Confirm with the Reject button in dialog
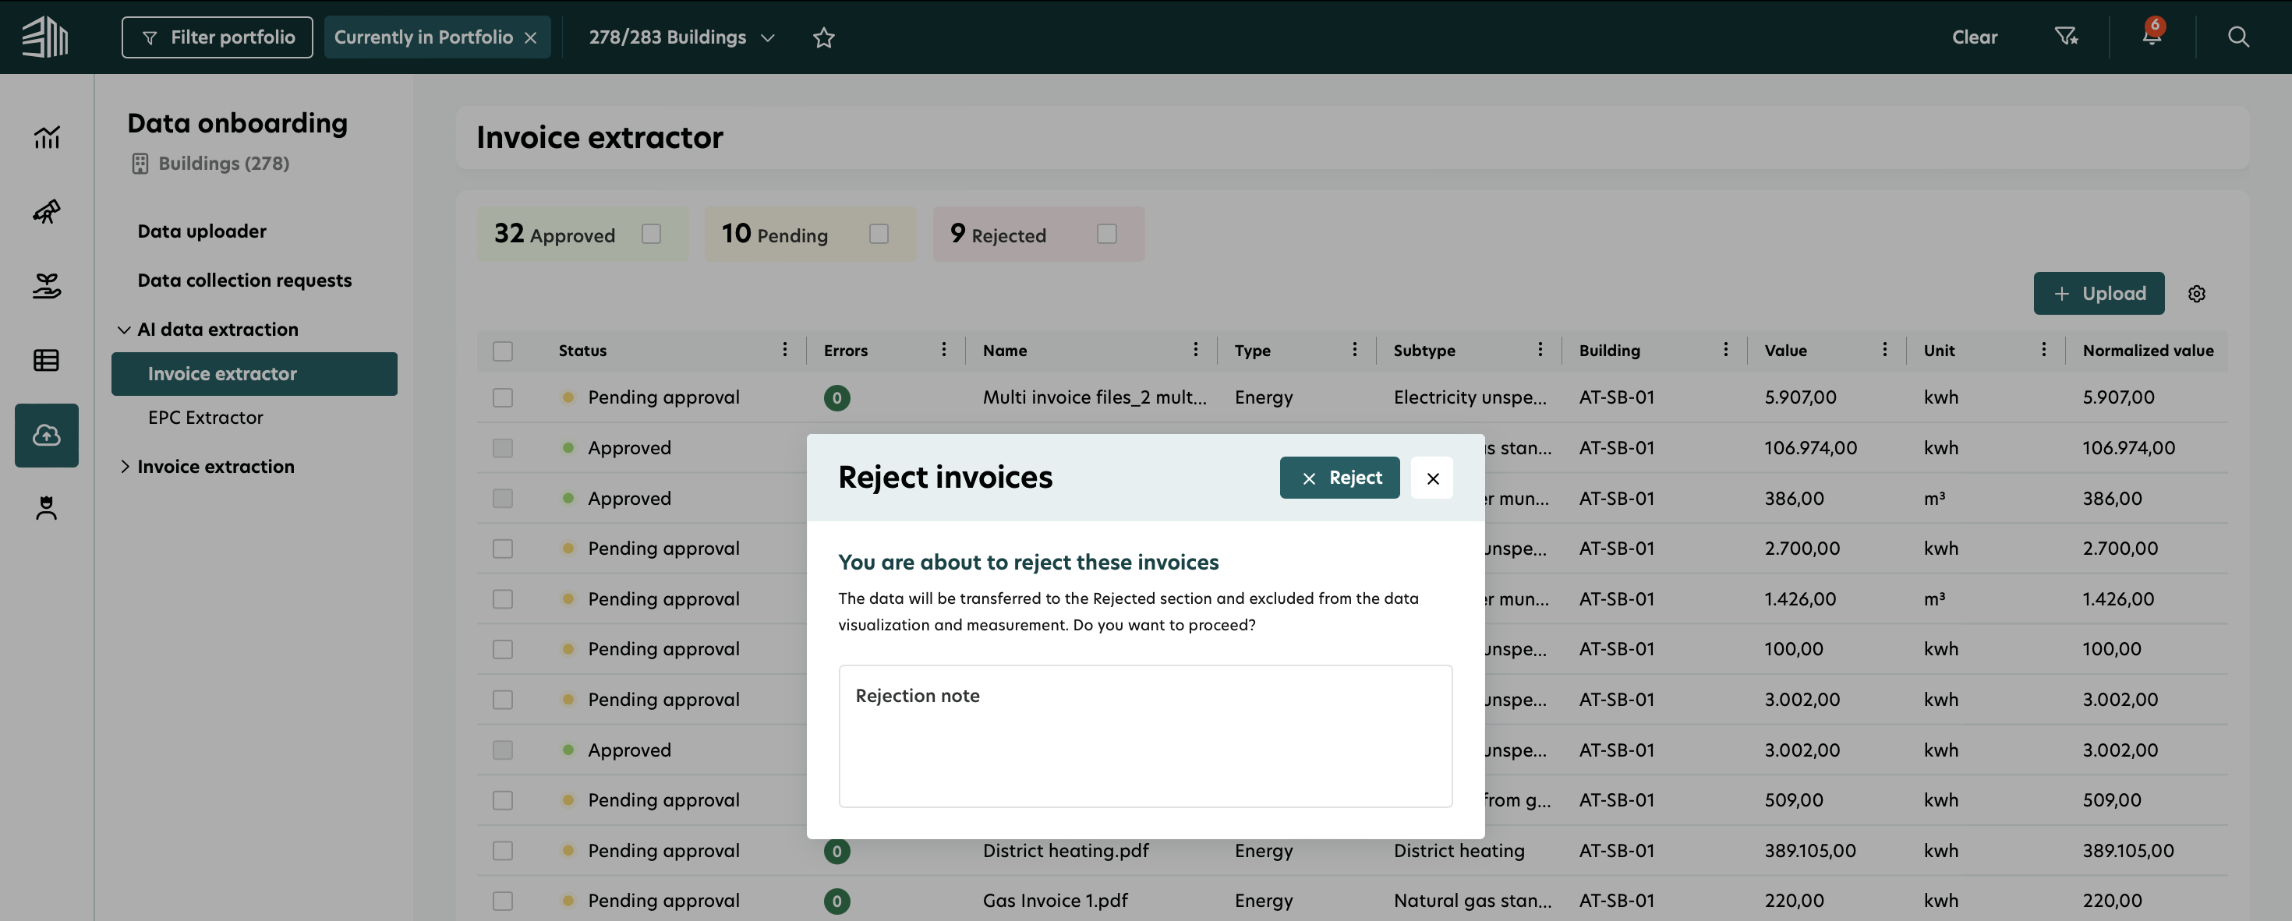Viewport: 2292px width, 921px height. click(x=1339, y=478)
